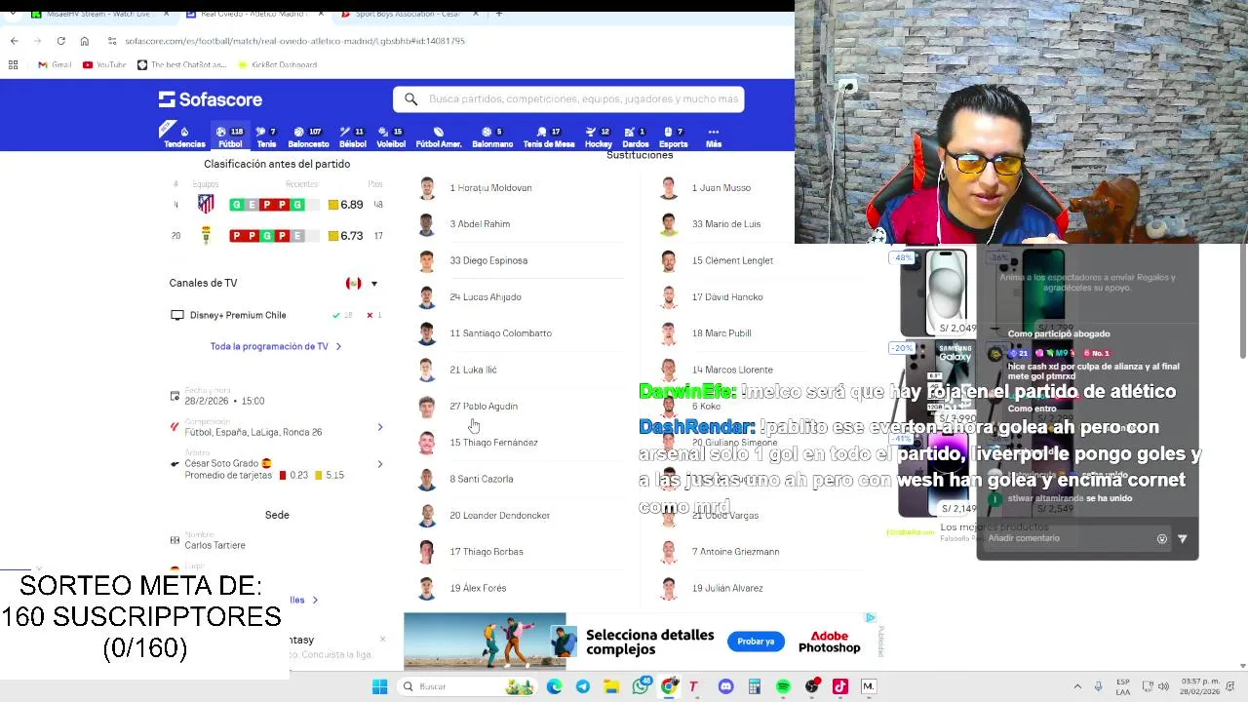The image size is (1248, 702).
Task: Expand the LaLiga competition row
Action: [x=277, y=426]
